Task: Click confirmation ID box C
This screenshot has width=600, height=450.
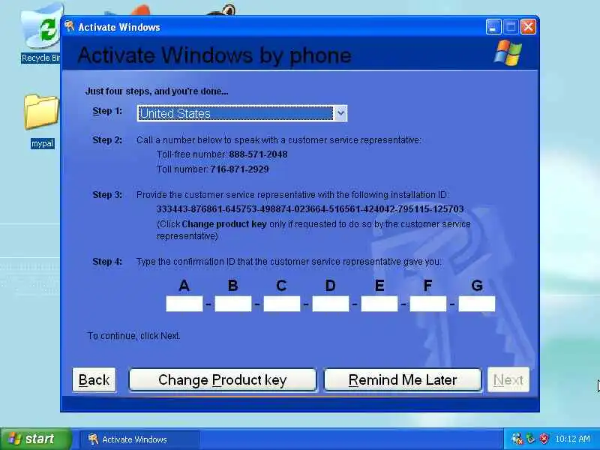Action: pos(282,304)
